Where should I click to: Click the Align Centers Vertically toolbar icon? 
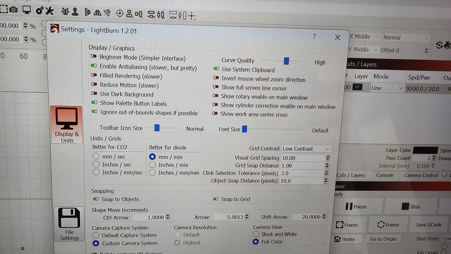[x=151, y=14]
